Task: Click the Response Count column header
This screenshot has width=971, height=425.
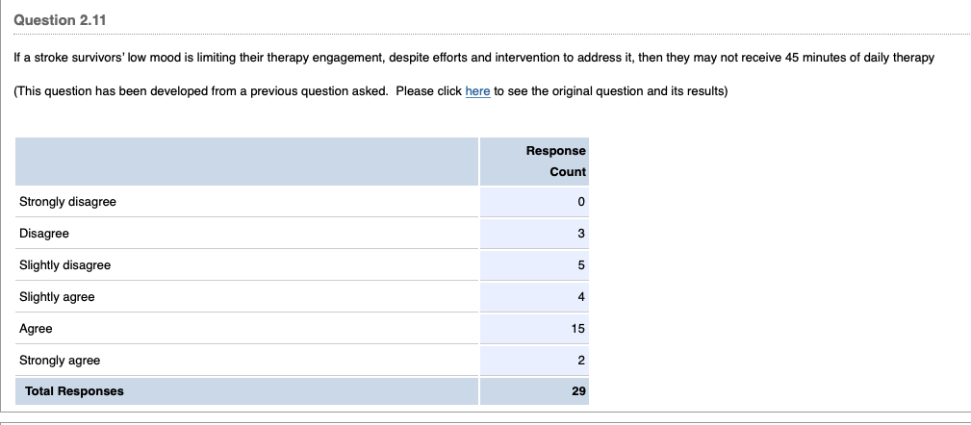Action: [x=555, y=162]
